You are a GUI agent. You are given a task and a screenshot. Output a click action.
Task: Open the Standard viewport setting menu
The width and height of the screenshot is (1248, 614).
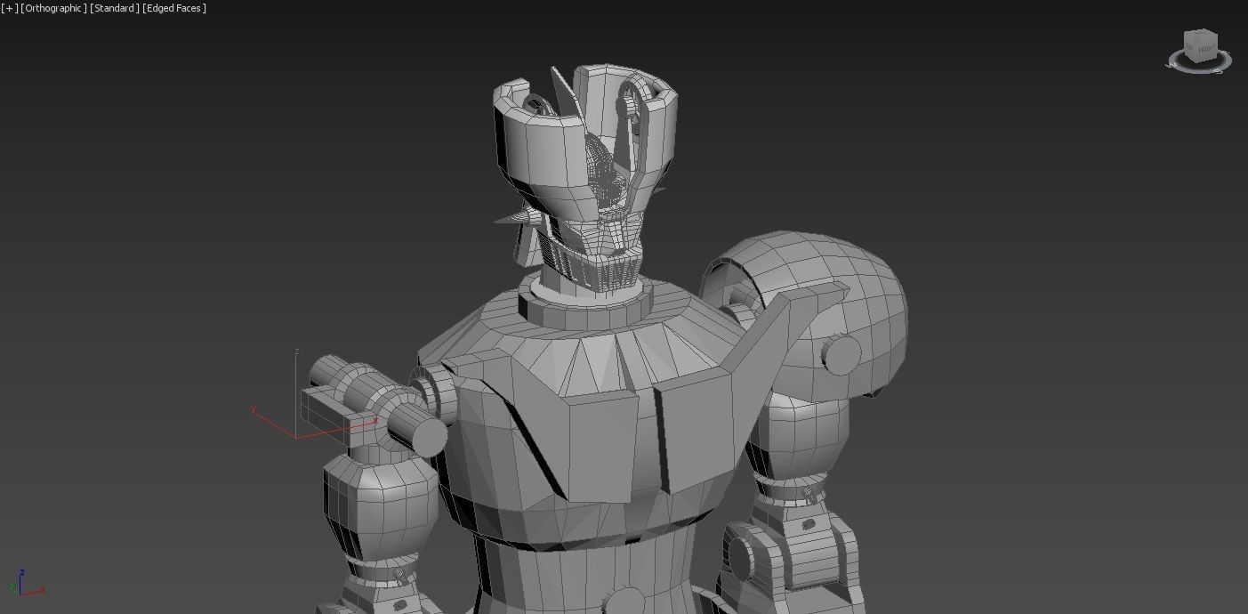click(x=115, y=8)
